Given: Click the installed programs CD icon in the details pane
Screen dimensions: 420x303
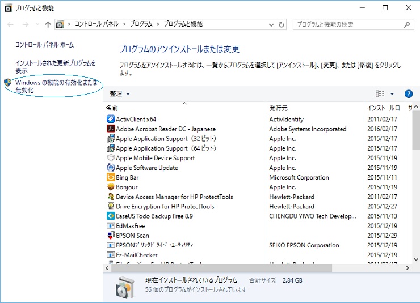Looking at the screenshot, I should [125, 287].
